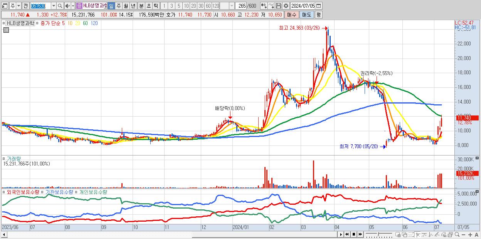Click the speaker sound icon
This screenshot has height=239, width=481.
[x=67, y=6]
